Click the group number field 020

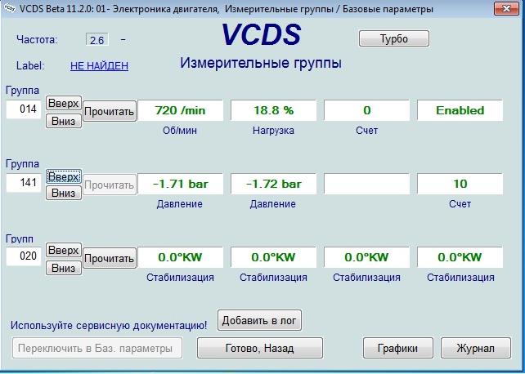click(25, 257)
